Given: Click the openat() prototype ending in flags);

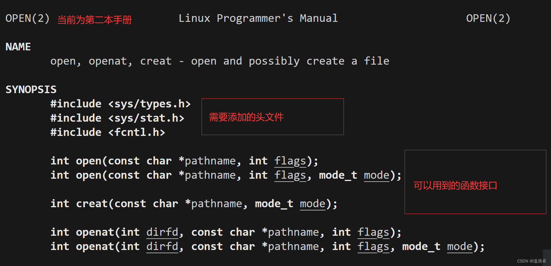Looking at the screenshot, I should coord(226,233).
